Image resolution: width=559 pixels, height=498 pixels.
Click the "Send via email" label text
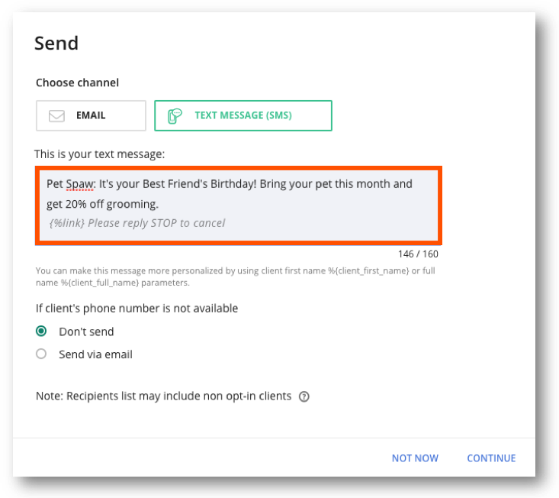coord(95,354)
